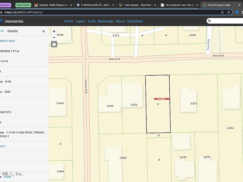The height and width of the screenshot is (182, 243).
Task: Close the Tax Collector Lien Info tab
Action: coord(197,5)
